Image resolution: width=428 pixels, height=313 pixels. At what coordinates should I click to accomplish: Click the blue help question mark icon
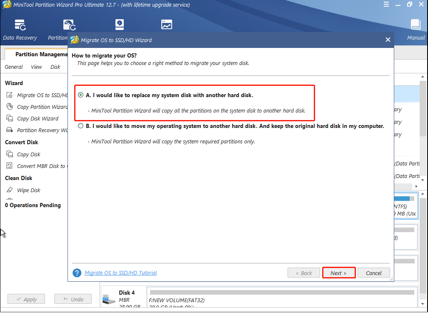click(x=77, y=273)
